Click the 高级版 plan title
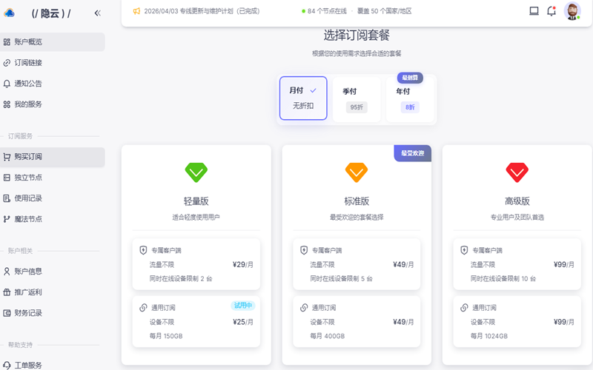Image resolution: width=593 pixels, height=370 pixels. [x=517, y=201]
